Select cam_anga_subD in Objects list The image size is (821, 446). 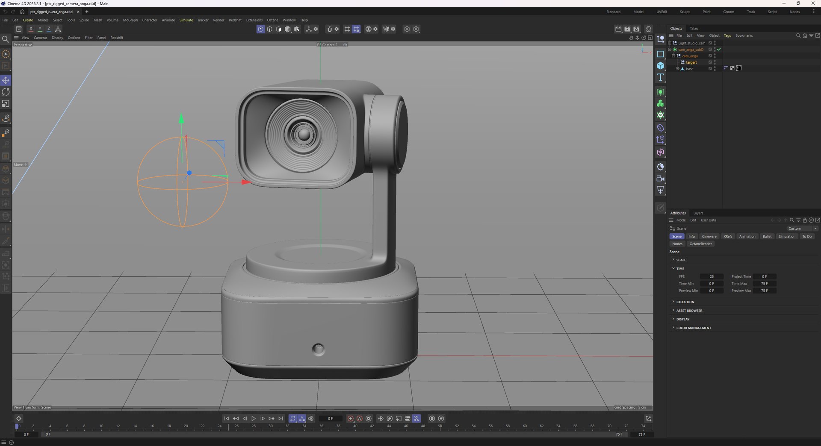[691, 50]
